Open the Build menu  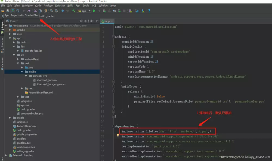(x=70, y=5)
